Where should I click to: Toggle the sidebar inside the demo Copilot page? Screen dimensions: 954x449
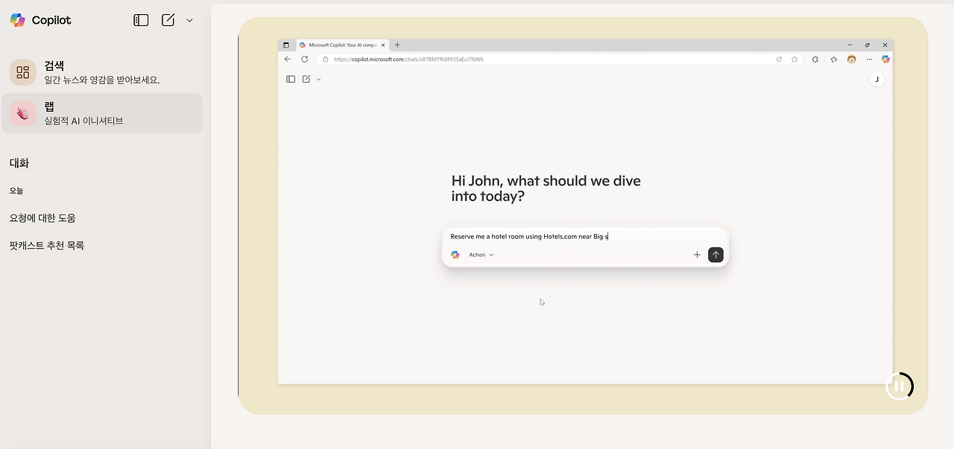pyautogui.click(x=291, y=79)
